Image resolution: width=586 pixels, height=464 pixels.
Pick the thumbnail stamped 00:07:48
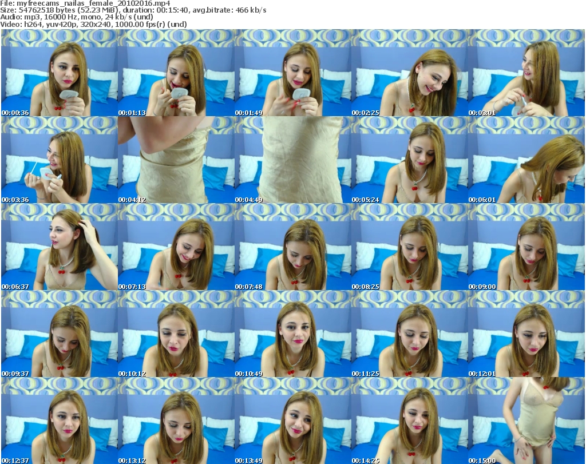(x=292, y=247)
